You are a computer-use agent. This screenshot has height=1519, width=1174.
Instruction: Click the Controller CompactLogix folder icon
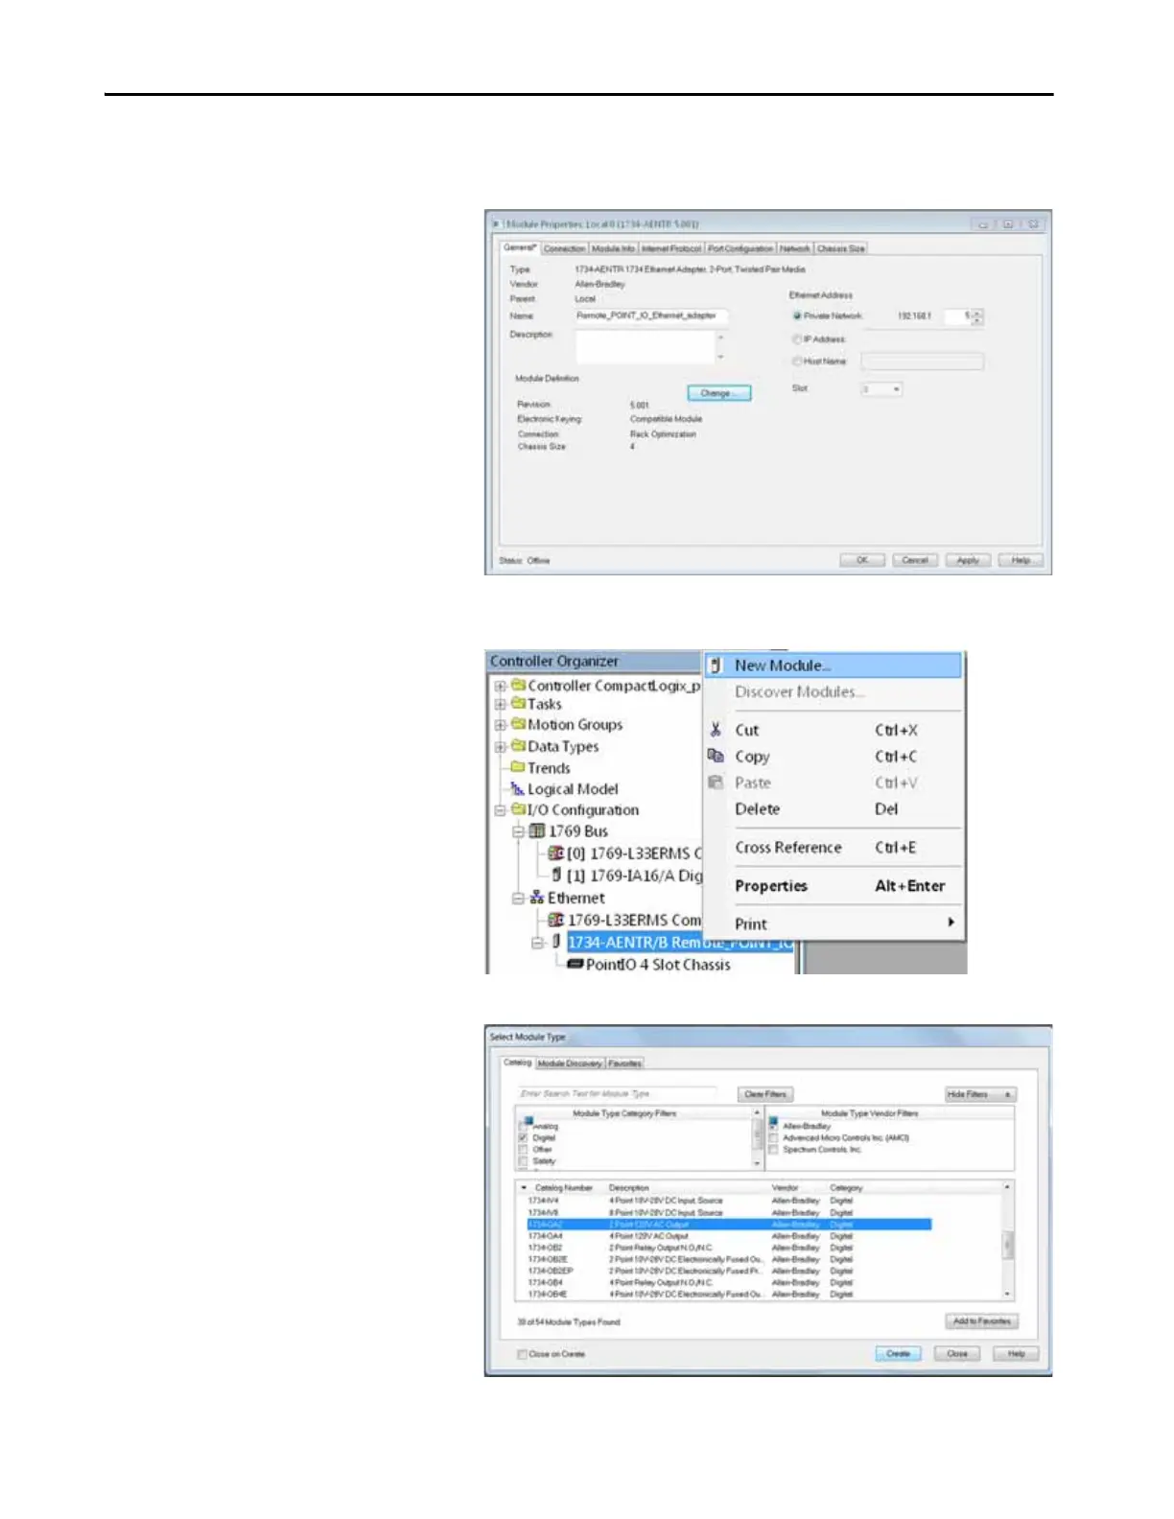pyautogui.click(x=518, y=685)
